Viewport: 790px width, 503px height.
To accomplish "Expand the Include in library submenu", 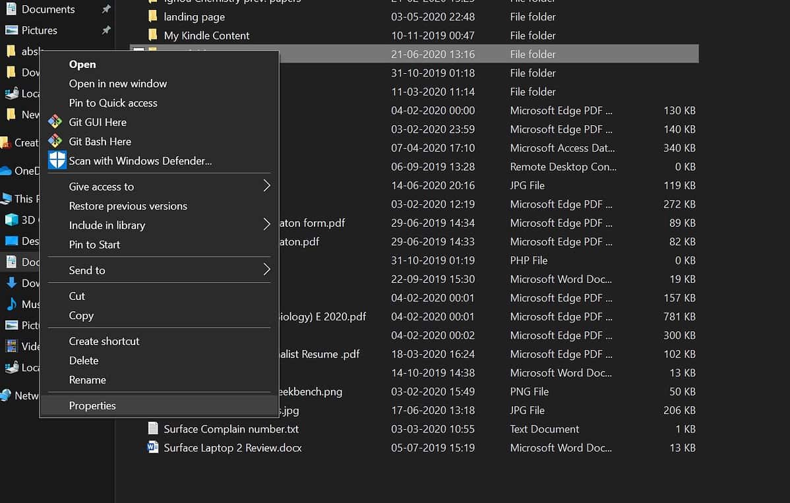I will pos(108,225).
